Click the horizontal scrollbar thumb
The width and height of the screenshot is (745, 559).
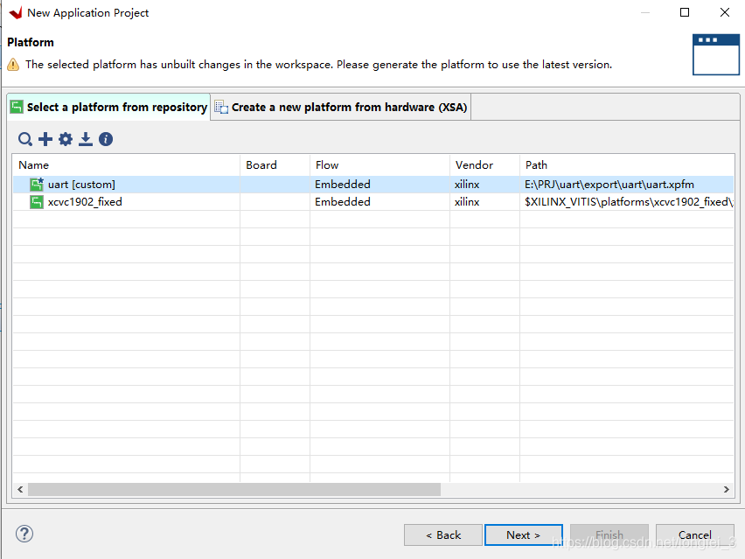pyautogui.click(x=234, y=490)
